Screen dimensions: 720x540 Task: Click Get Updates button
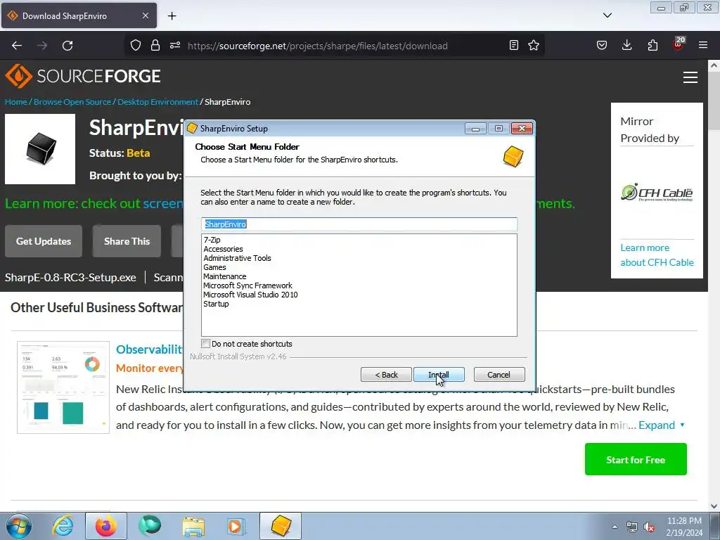click(44, 241)
